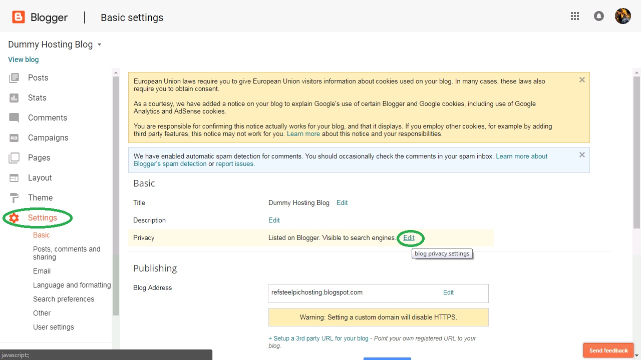Screen dimensions: 641x360
Task: Open Posts from the sidebar
Action: coord(38,77)
